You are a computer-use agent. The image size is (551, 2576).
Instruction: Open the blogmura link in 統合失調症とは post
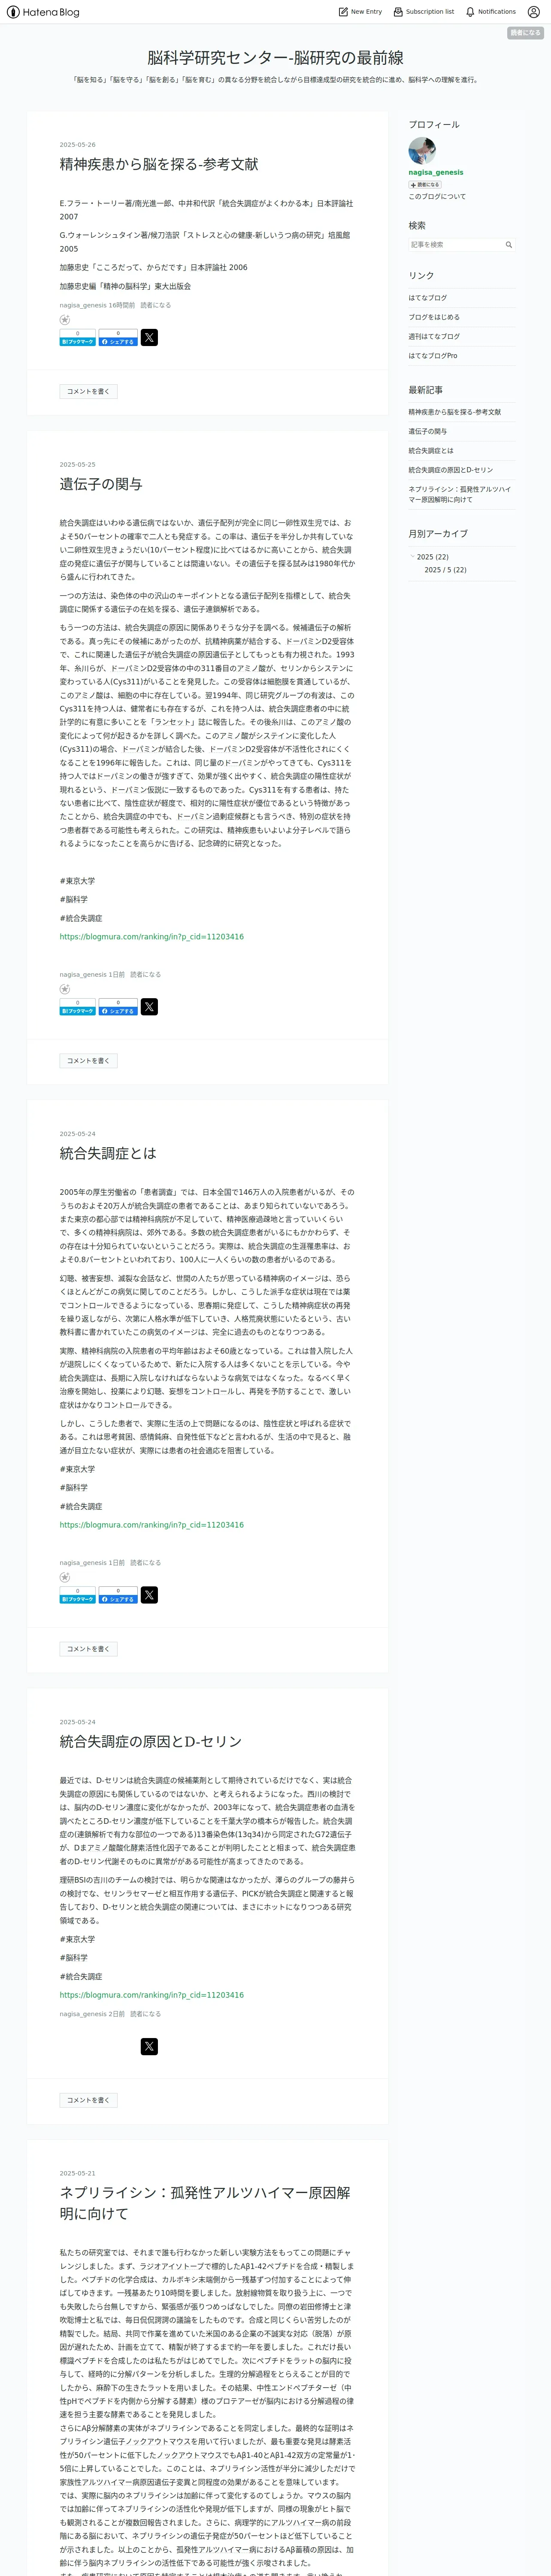tap(151, 1525)
